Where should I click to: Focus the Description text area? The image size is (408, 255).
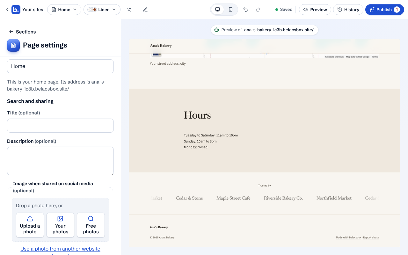[60, 161]
